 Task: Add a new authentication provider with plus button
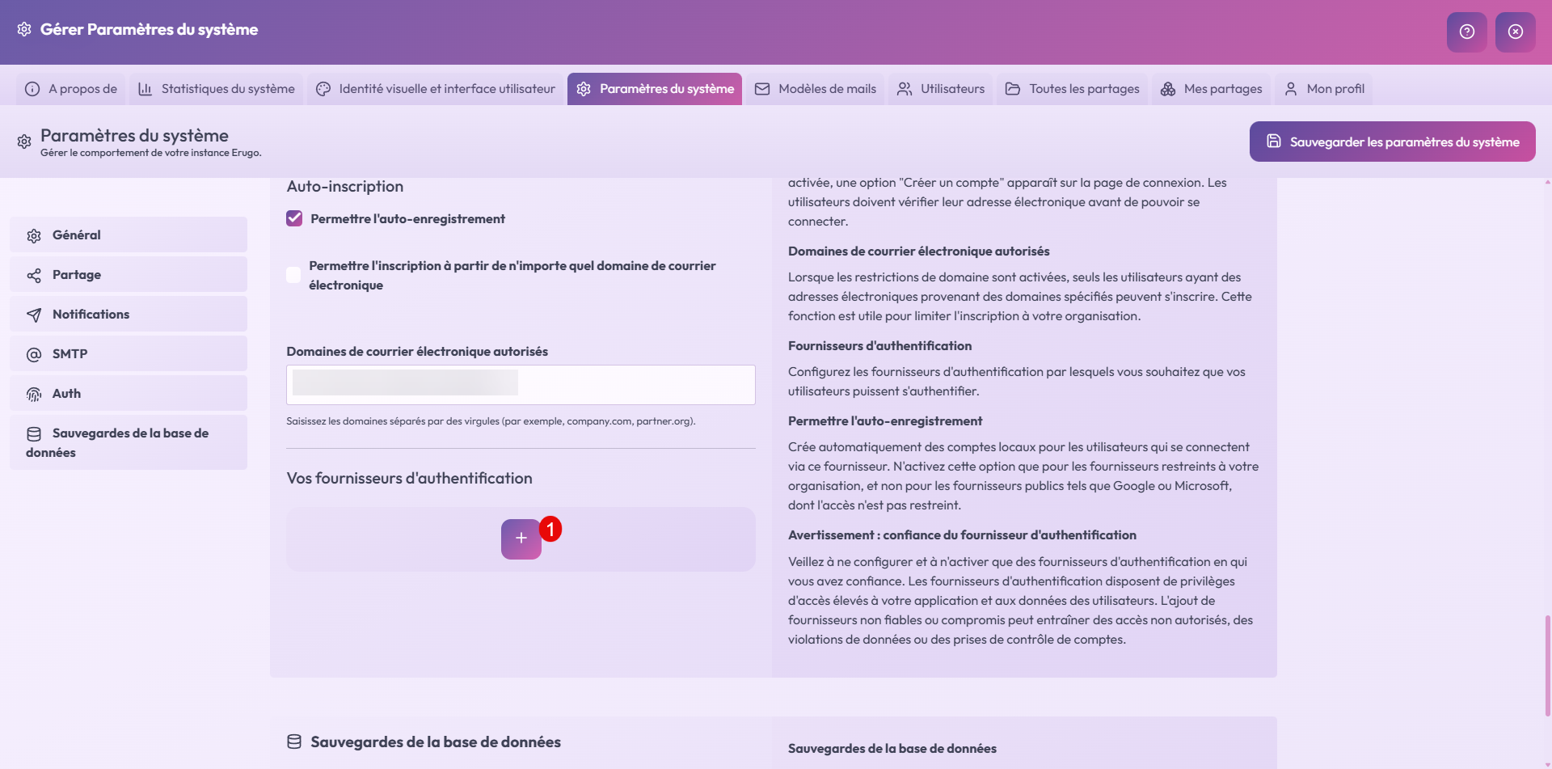521,539
